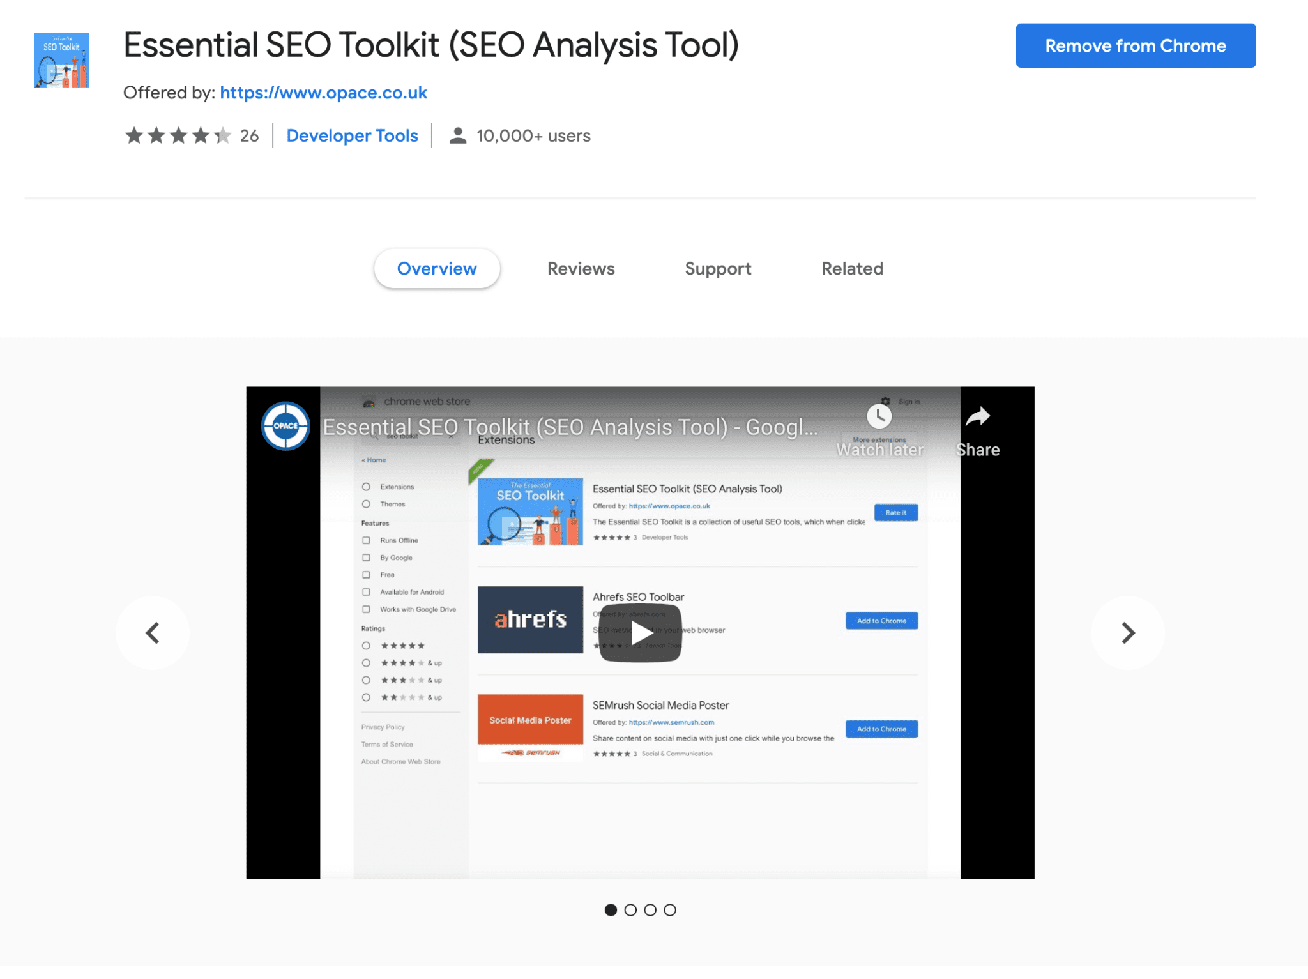The image size is (1308, 979).
Task: Select the first carousel dot
Action: click(611, 910)
